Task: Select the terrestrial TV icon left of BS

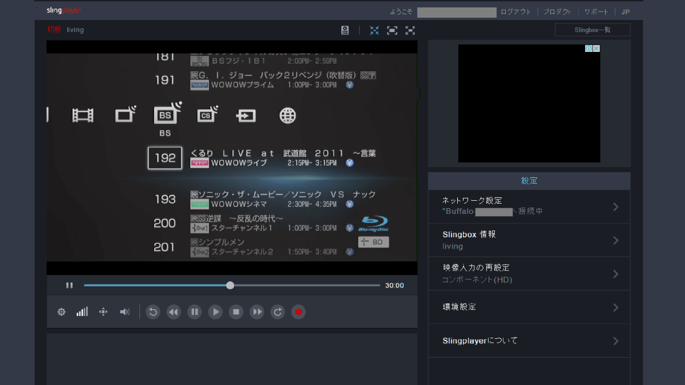Action: tap(126, 115)
